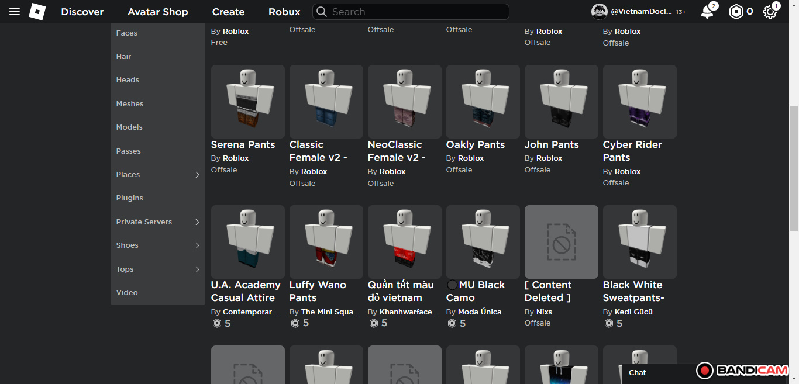Image resolution: width=799 pixels, height=384 pixels.
Task: Click the search magnifier icon
Action: coord(321,12)
